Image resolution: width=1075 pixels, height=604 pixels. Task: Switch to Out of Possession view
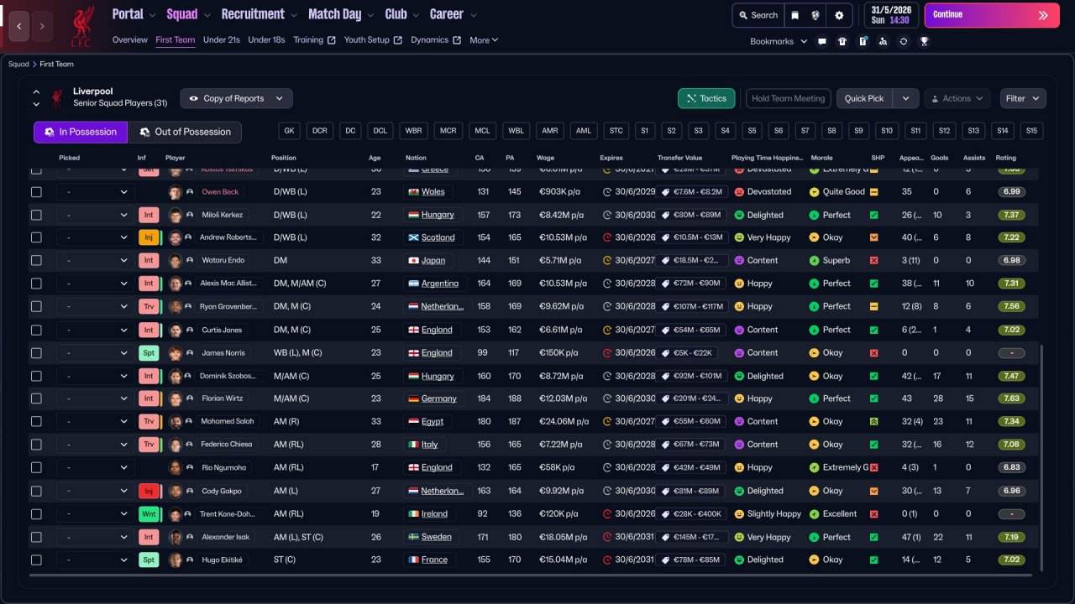tap(185, 132)
